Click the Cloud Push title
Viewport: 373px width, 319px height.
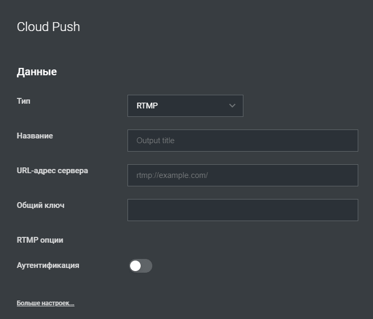click(x=48, y=27)
